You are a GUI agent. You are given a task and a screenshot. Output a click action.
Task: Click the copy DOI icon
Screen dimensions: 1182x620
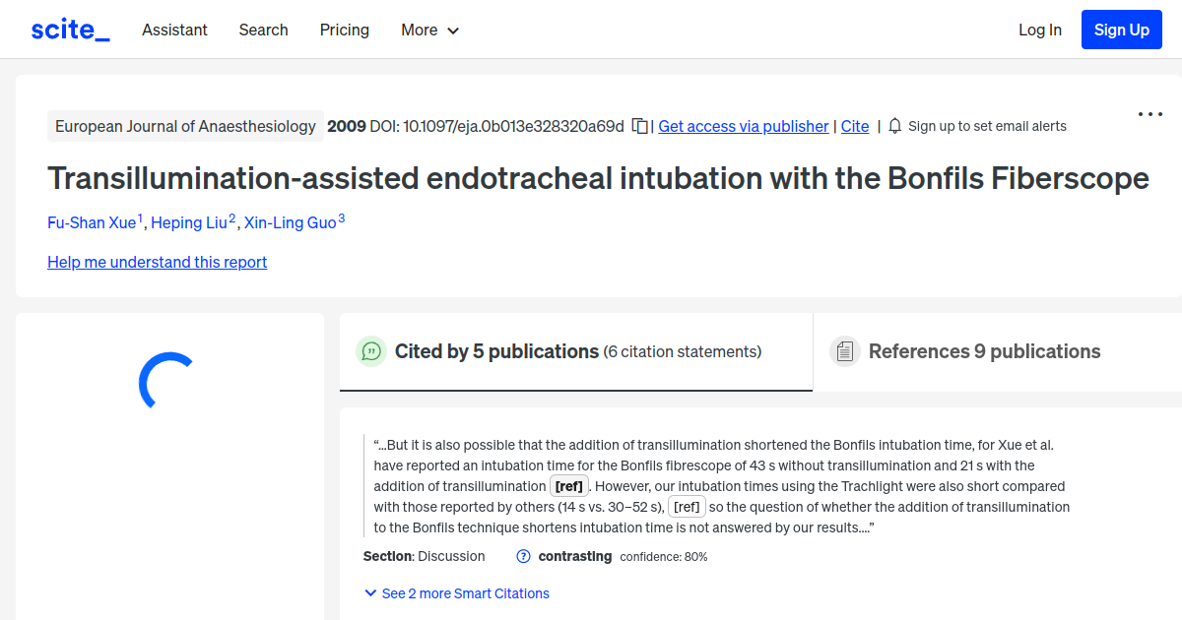(x=638, y=126)
